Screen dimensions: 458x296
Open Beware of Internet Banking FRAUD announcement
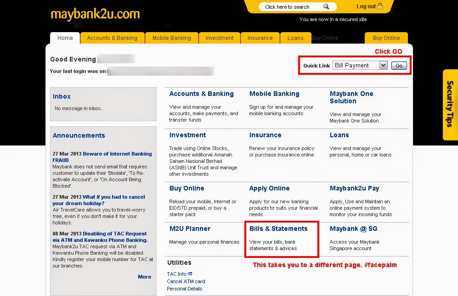[x=102, y=157]
